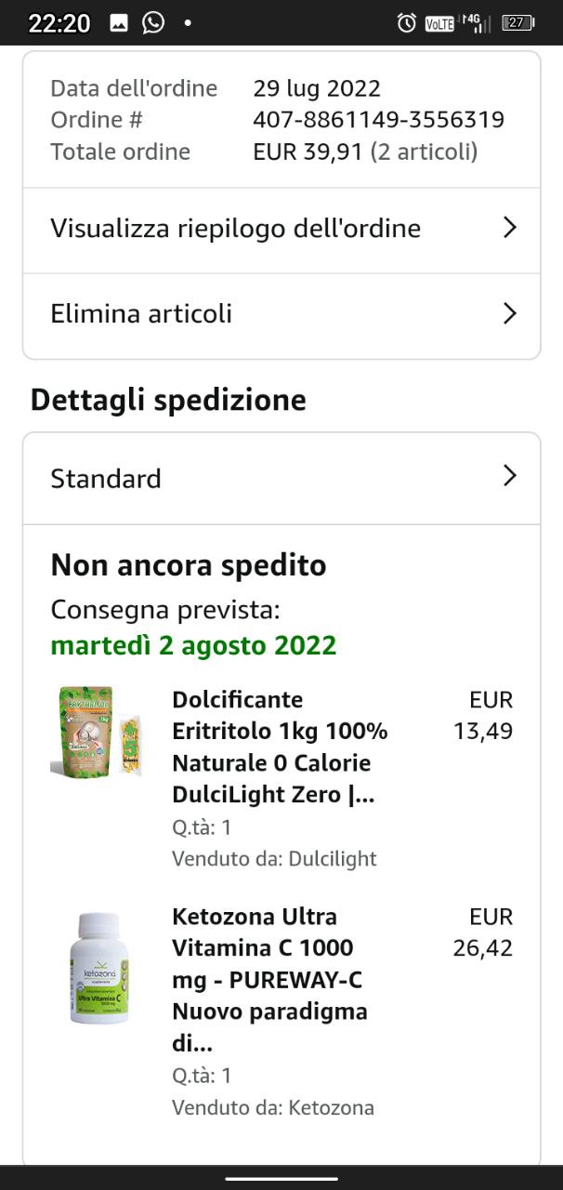This screenshot has width=563, height=1190.
Task: Select Elimina articoli menu row
Action: (x=141, y=314)
